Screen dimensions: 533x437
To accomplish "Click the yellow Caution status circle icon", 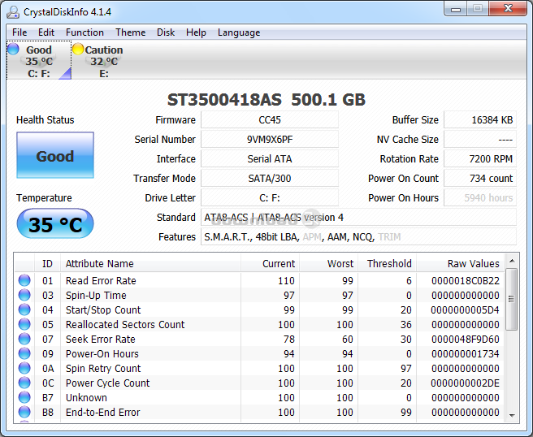I will point(78,49).
